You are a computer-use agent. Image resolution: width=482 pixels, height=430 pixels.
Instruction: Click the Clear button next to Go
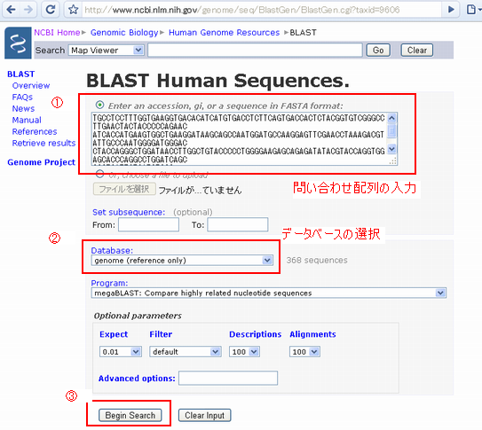coord(417,50)
